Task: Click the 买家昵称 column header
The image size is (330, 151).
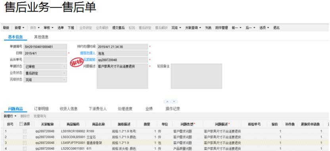Action: coord(48,124)
